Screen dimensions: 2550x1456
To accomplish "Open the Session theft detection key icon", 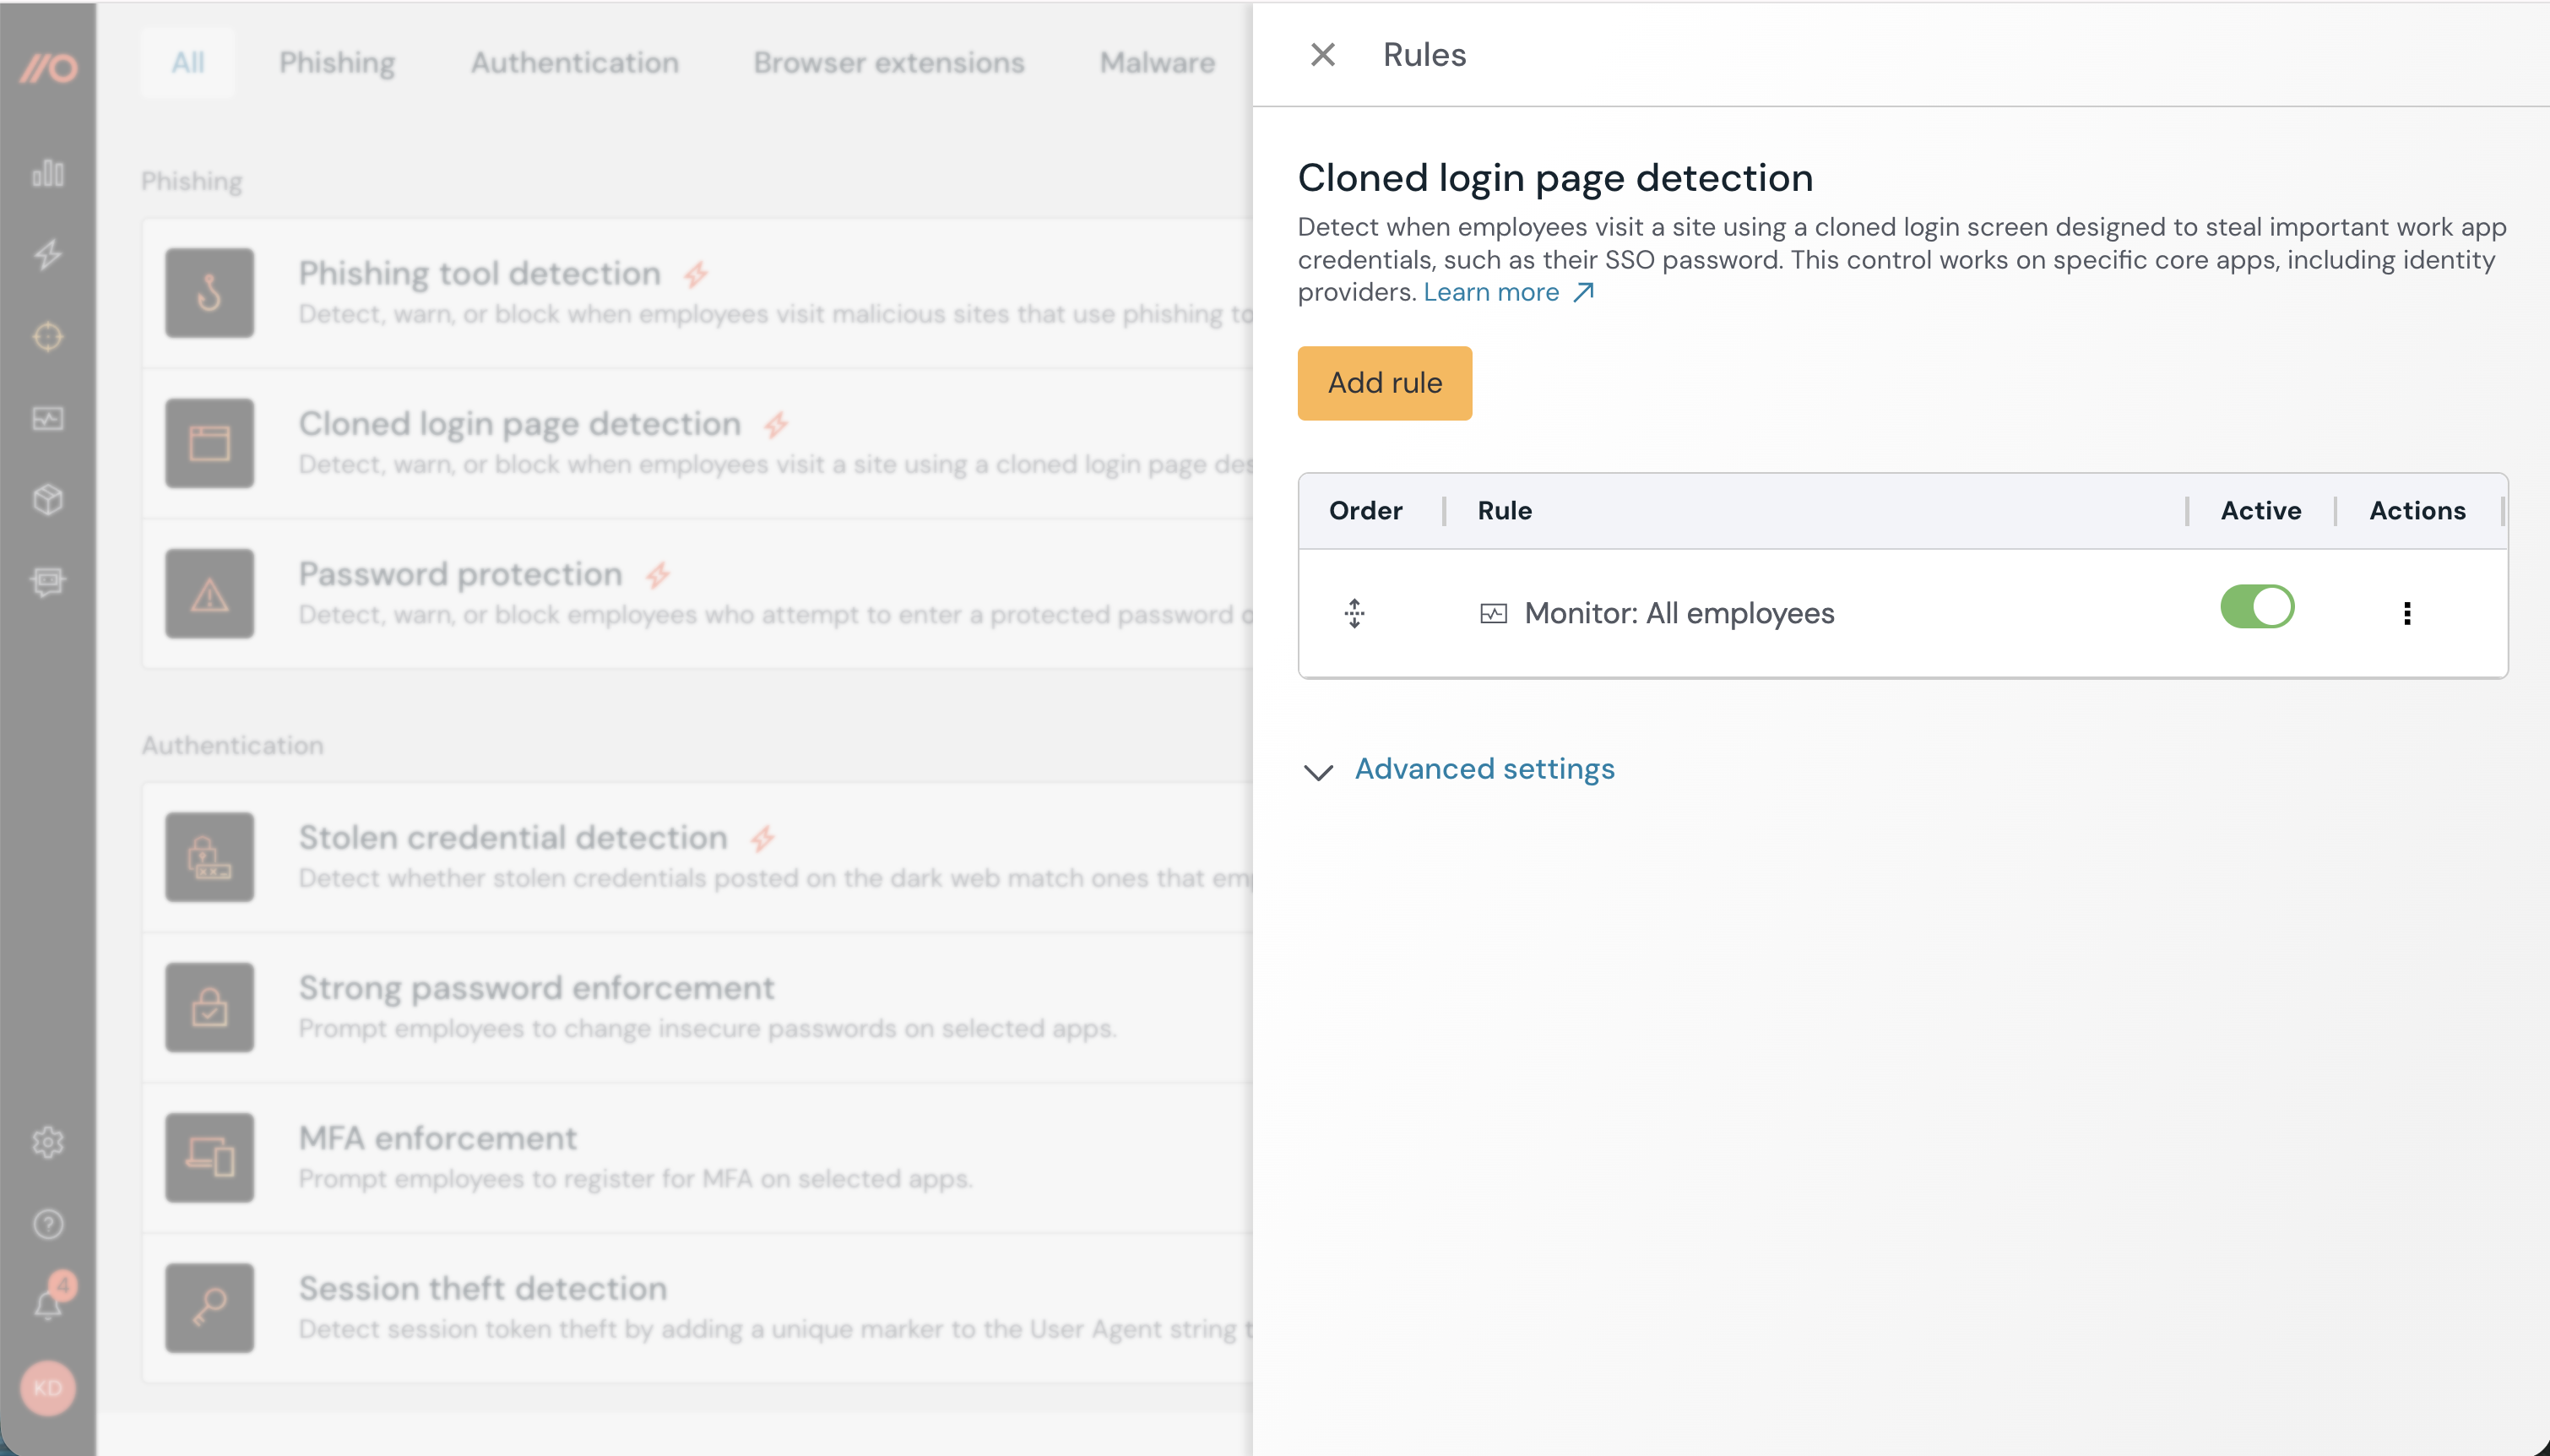I will click(x=209, y=1307).
